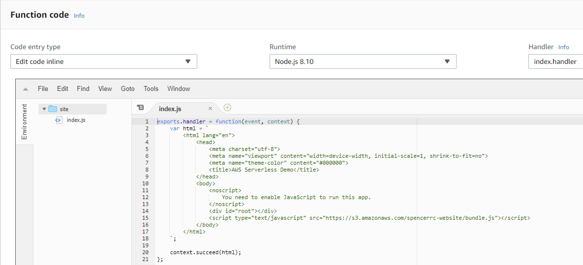This screenshot has height=265, width=583.
Task: Open the Edit menu
Action: 62,89
